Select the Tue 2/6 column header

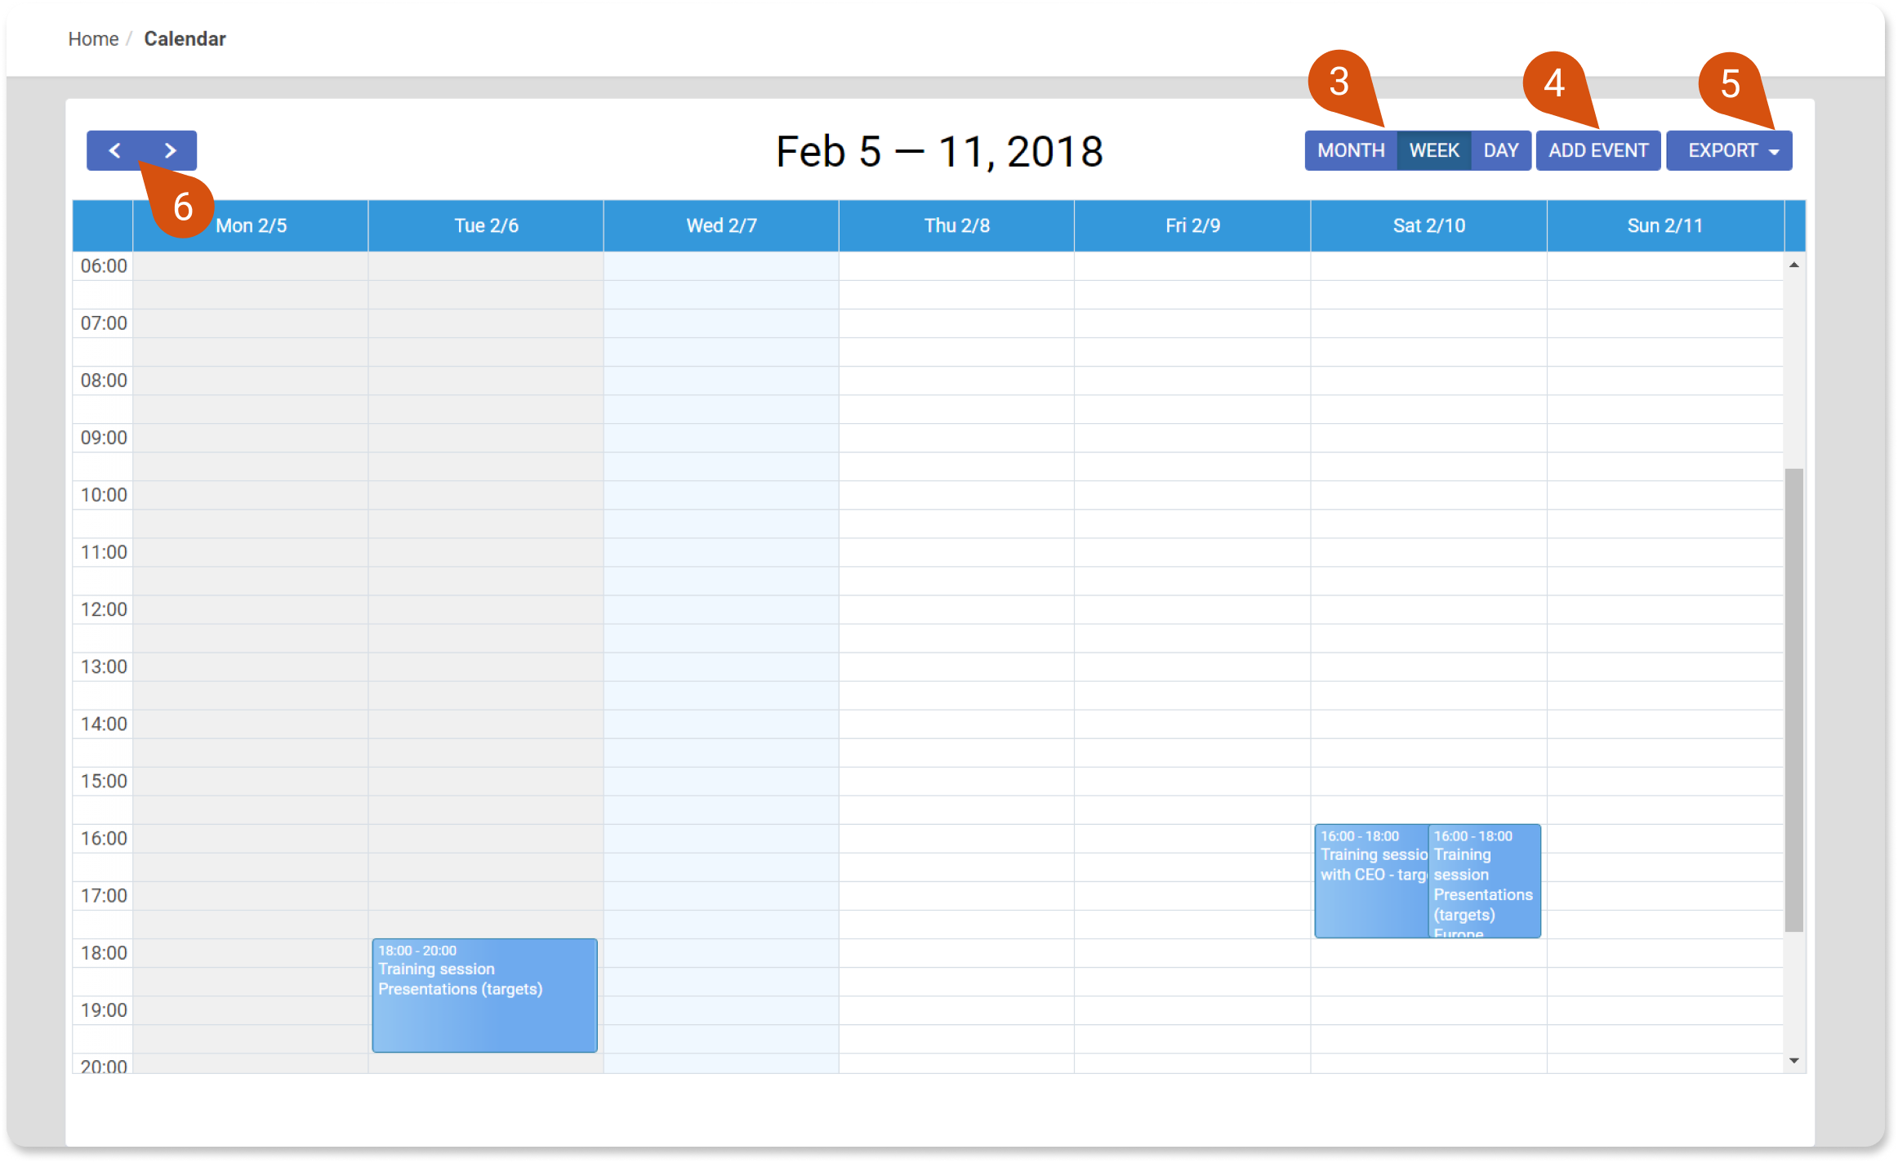(x=486, y=225)
